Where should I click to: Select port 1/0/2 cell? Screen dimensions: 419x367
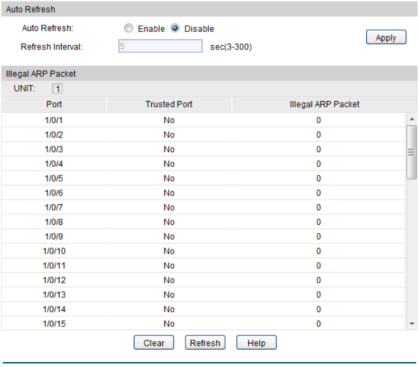pyautogui.click(x=54, y=135)
